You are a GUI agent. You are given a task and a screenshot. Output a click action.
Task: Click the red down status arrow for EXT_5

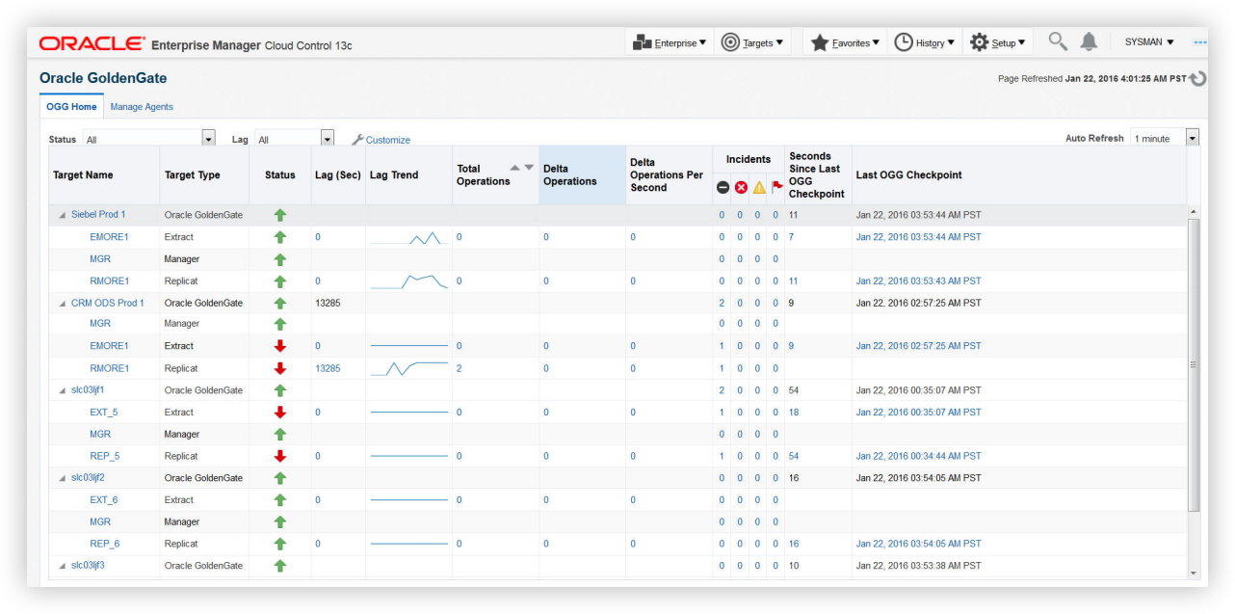pyautogui.click(x=280, y=413)
